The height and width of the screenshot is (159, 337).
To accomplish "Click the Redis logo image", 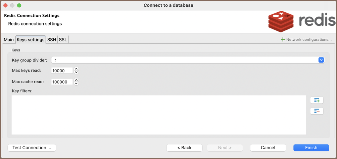I will pos(302,21).
